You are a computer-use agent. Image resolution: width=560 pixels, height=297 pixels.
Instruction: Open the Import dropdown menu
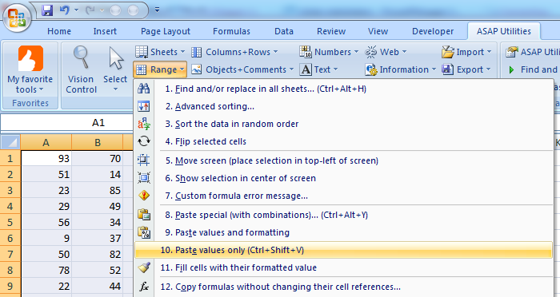click(466, 52)
